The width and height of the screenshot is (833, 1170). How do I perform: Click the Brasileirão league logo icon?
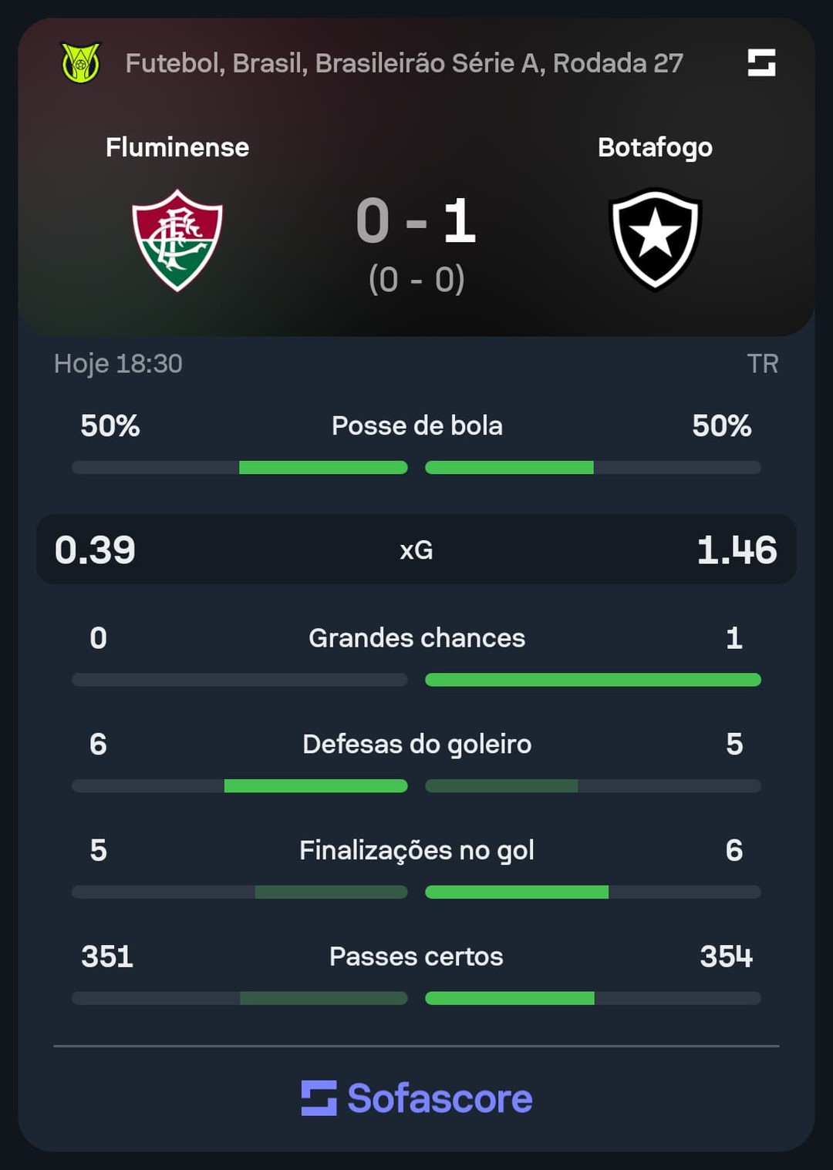pos(81,62)
